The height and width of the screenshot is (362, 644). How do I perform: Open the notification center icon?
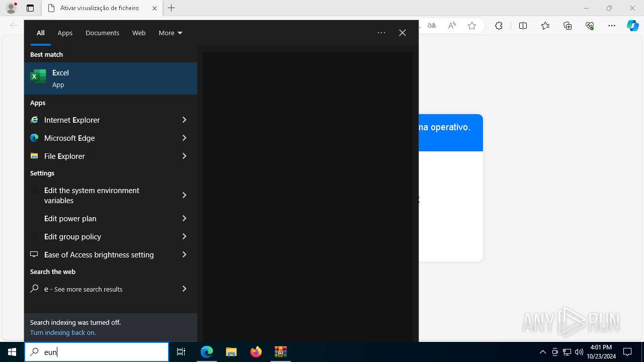tap(627, 352)
